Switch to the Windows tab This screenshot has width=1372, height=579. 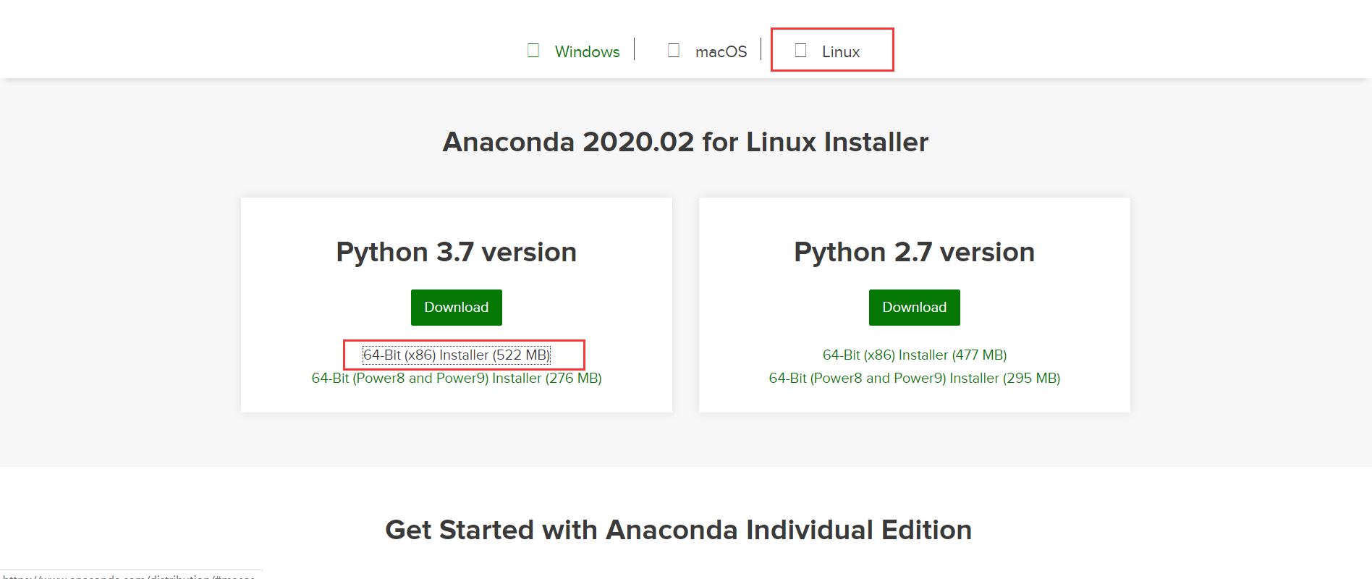587,51
